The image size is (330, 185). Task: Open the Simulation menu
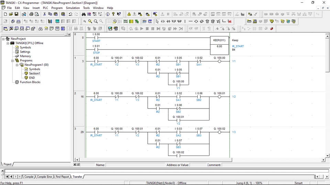click(73, 8)
